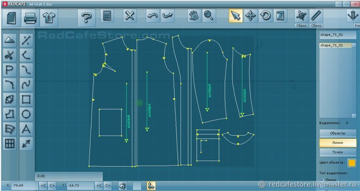Click the undo arrow icon
This screenshot has width=360, height=191.
click(x=153, y=16)
